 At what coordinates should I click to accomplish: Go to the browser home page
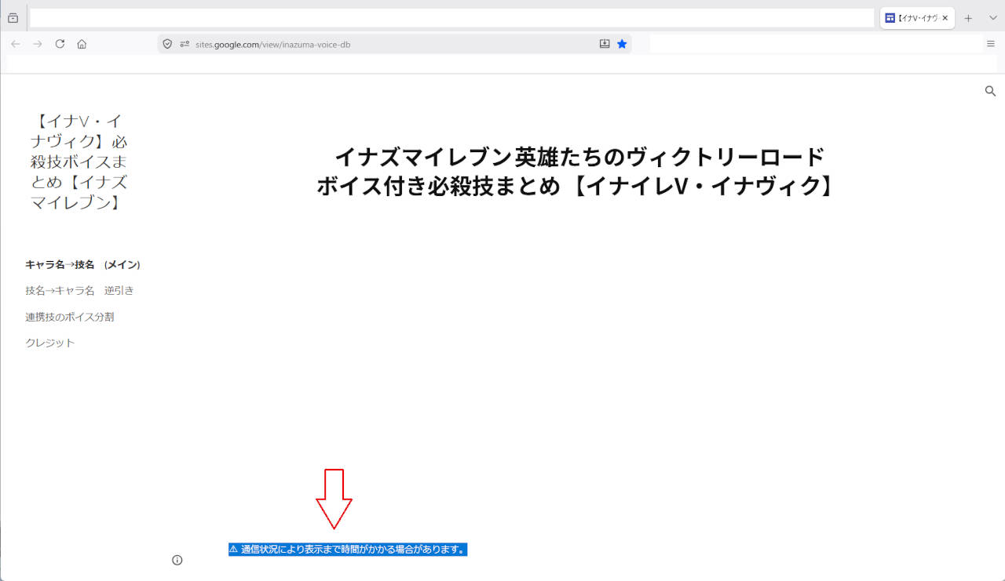click(x=82, y=44)
